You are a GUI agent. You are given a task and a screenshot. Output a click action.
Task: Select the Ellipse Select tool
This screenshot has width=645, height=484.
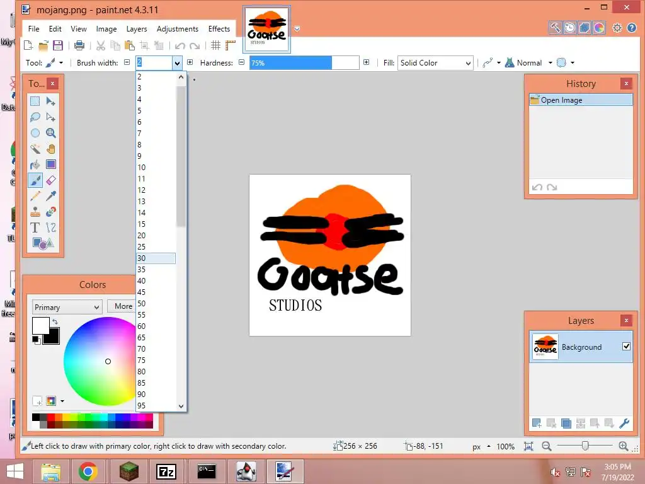tap(35, 133)
